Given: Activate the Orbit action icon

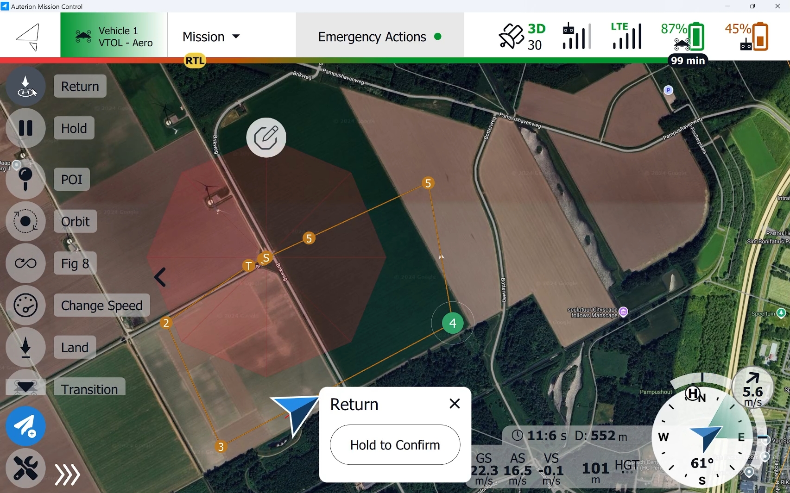Looking at the screenshot, I should [25, 221].
